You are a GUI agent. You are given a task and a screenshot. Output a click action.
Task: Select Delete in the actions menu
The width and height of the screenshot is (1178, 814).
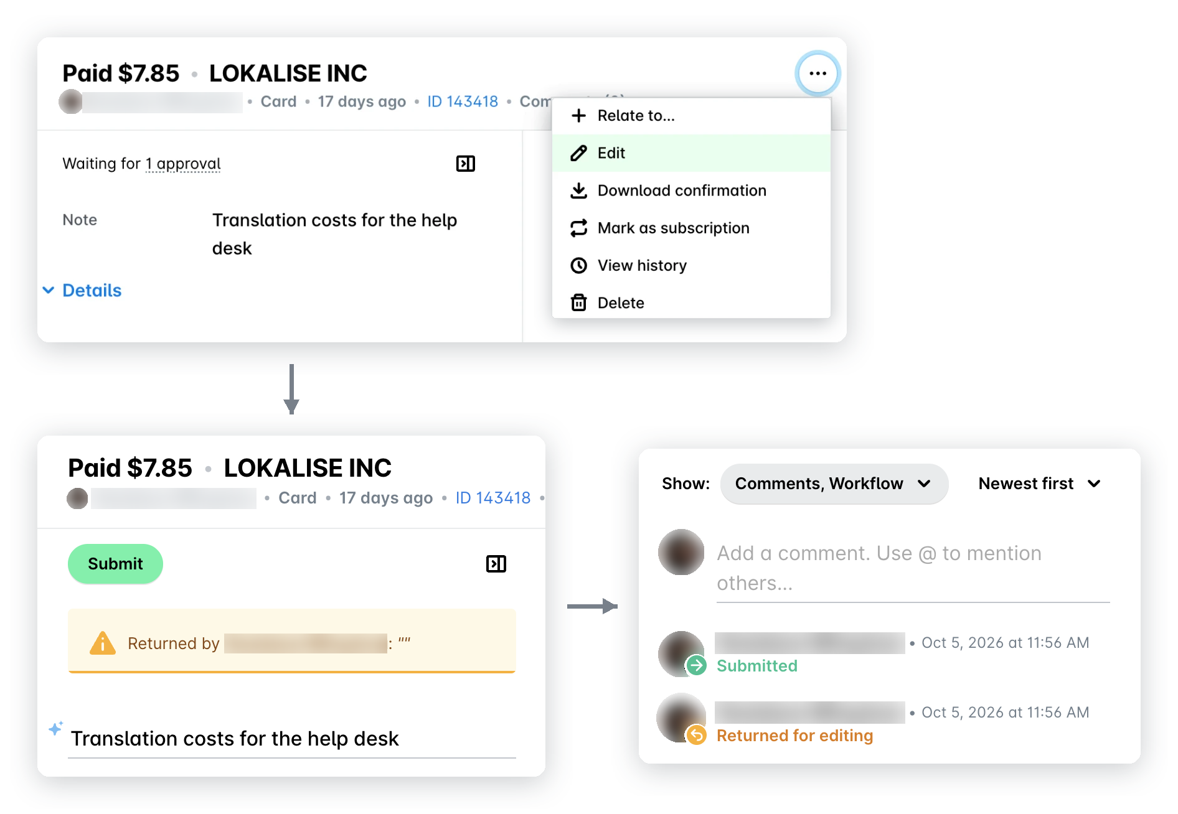pos(691,302)
